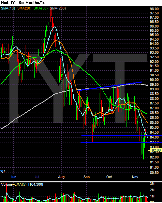Click the 3M volume axis label
This screenshot has height=203, width=162.
(152, 184)
